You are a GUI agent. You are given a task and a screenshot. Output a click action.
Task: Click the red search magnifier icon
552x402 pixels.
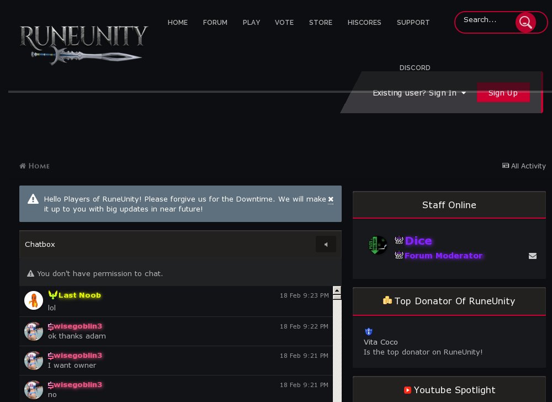(x=526, y=23)
